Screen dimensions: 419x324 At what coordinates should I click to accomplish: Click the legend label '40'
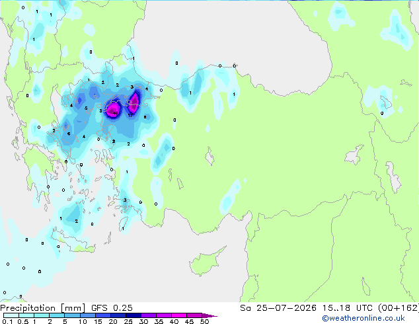(174, 321)
